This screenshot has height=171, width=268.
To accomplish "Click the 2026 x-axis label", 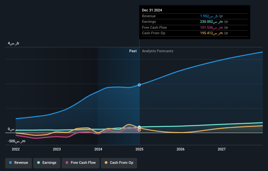I will point(181,149).
